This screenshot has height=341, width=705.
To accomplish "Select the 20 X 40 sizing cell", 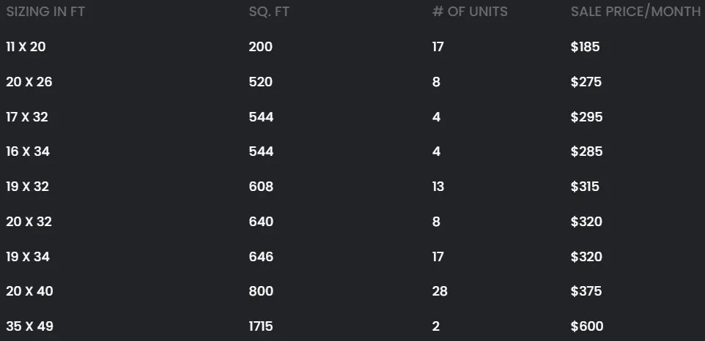I will click(x=29, y=291).
